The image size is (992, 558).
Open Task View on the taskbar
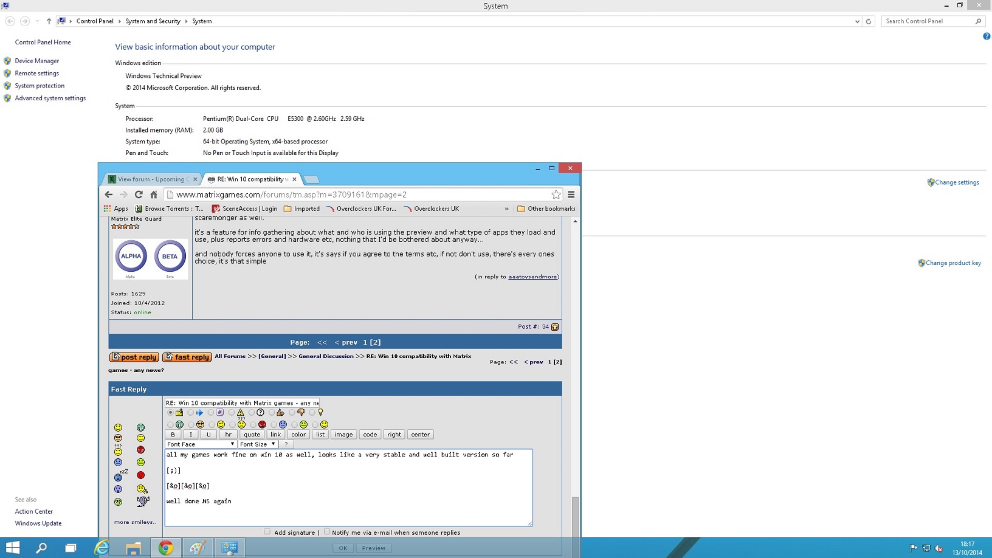pos(71,548)
